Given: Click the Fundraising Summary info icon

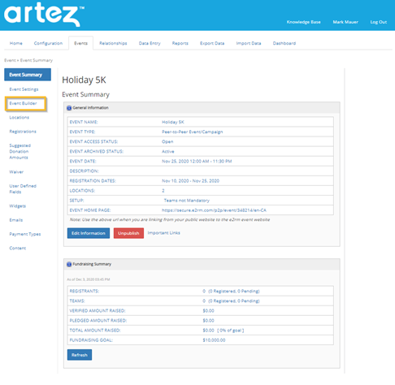Looking at the screenshot, I should (69, 264).
